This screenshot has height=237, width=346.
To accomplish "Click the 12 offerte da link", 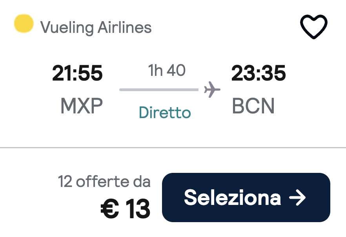I will 105,181.
